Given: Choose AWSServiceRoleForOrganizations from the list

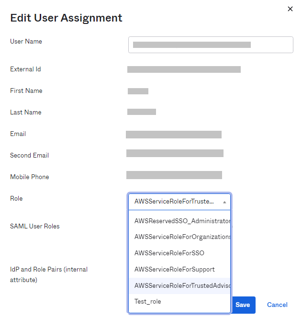Looking at the screenshot, I should [182, 237].
